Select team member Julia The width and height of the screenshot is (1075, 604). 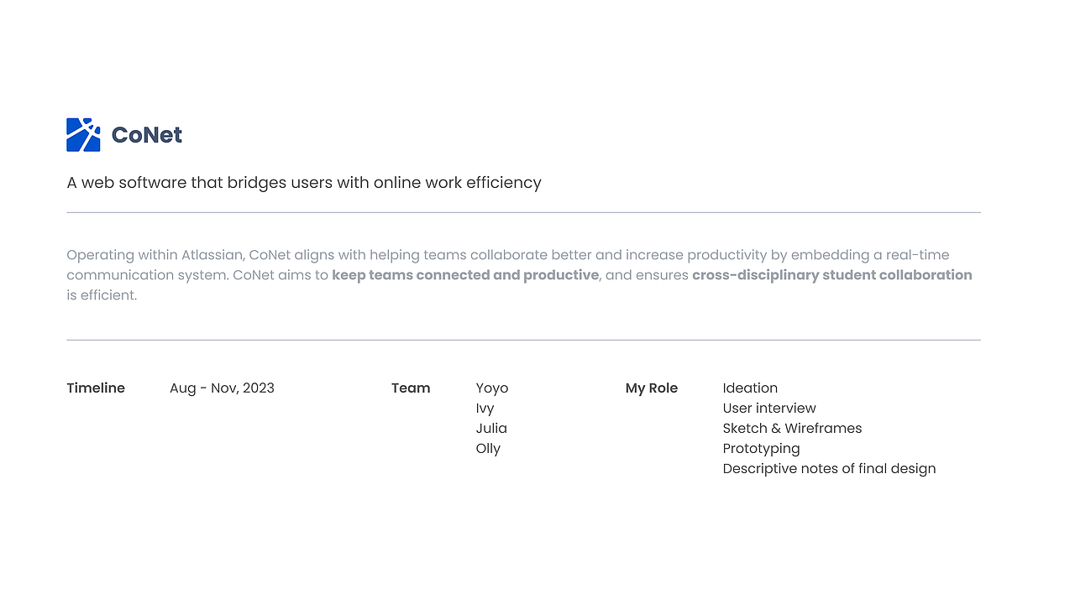[491, 429]
